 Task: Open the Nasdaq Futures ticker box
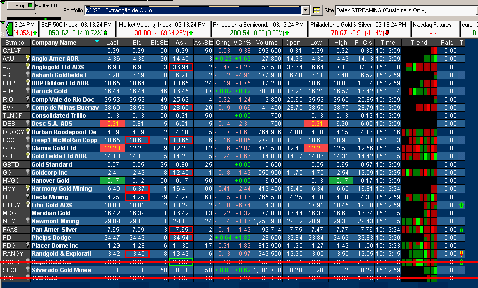(x=435, y=29)
